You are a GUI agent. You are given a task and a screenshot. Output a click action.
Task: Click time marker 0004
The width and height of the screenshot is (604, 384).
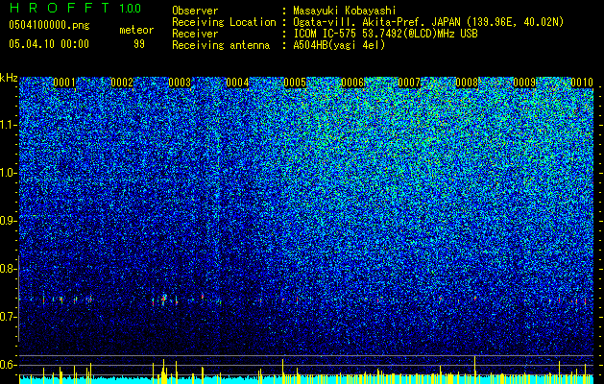[238, 83]
